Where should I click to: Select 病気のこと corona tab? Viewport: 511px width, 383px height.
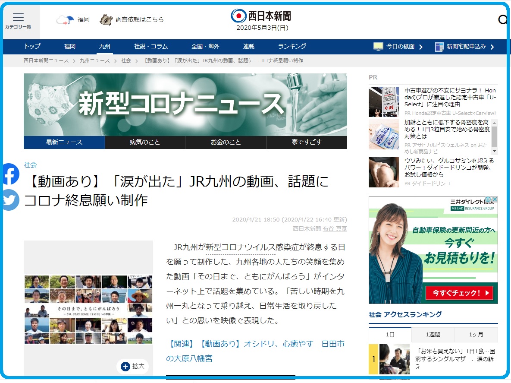click(145, 142)
